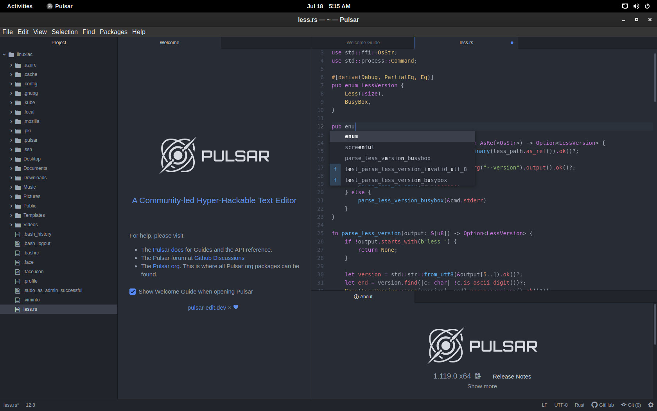Screen dimensions: 657x411
Task: Open the Selection menu
Action: 65,32
